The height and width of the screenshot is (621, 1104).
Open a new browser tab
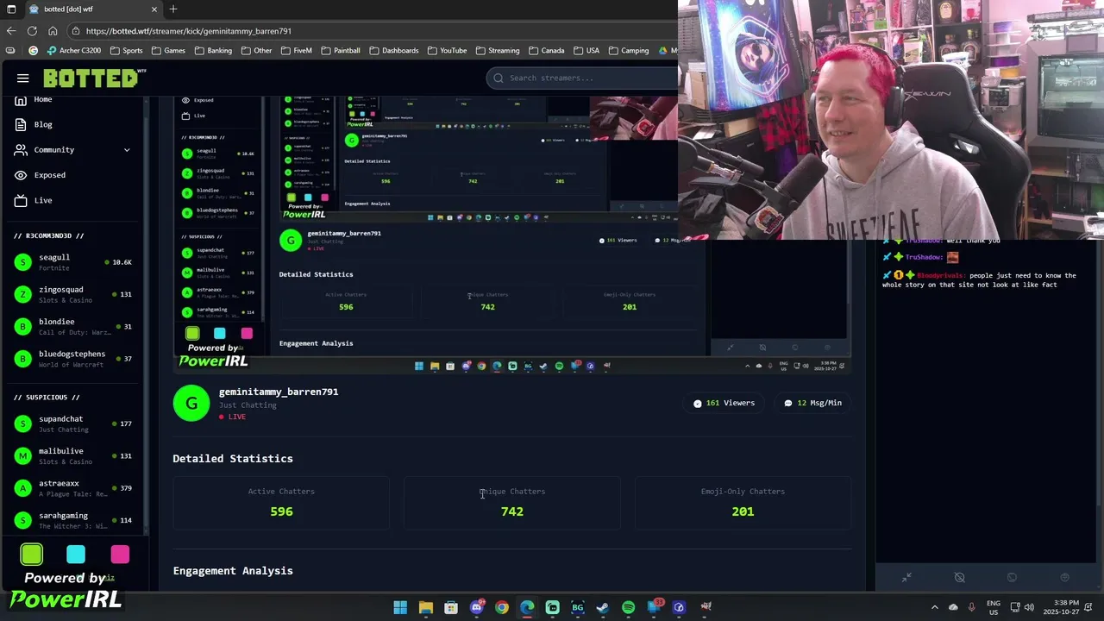[173, 9]
